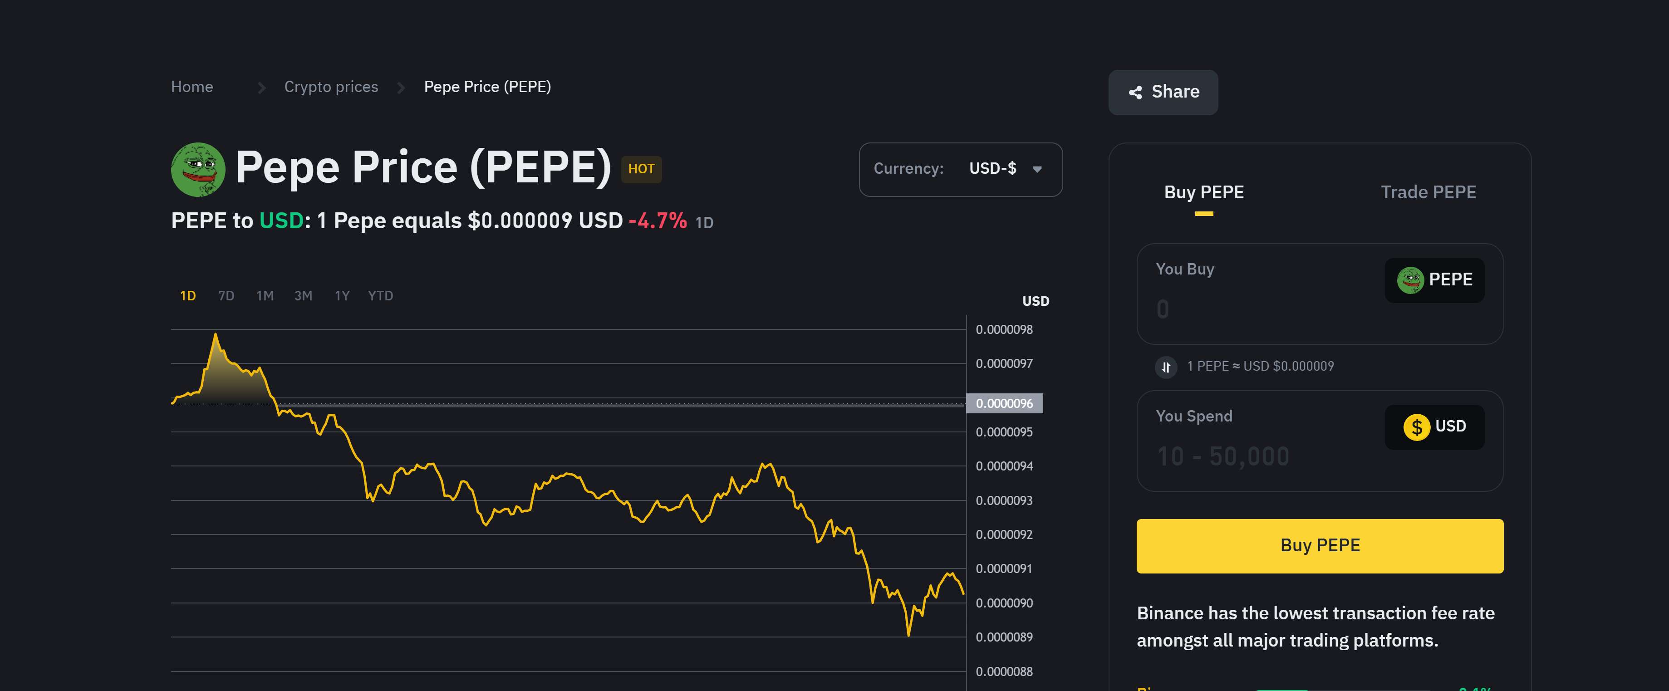Click the Pepe frog coin logo
The height and width of the screenshot is (691, 1669).
[197, 170]
